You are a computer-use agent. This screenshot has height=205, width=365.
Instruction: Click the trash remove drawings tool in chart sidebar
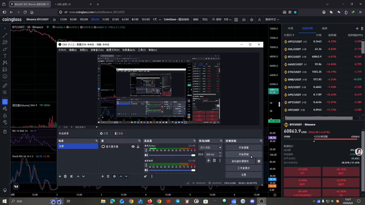[5, 132]
